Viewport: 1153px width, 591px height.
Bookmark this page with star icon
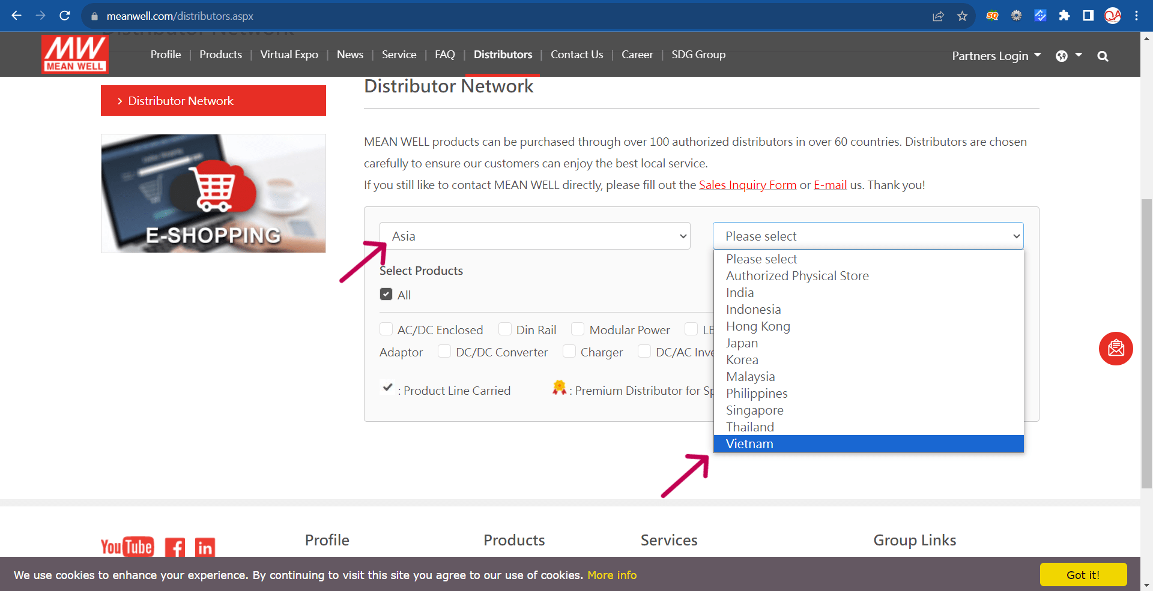pos(962,16)
